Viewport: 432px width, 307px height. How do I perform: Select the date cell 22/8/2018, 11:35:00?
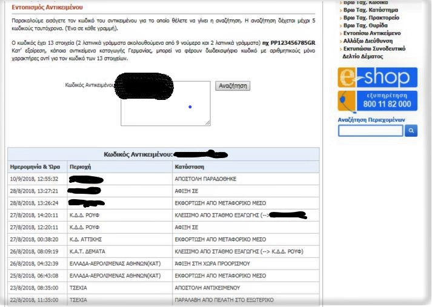coord(34,300)
